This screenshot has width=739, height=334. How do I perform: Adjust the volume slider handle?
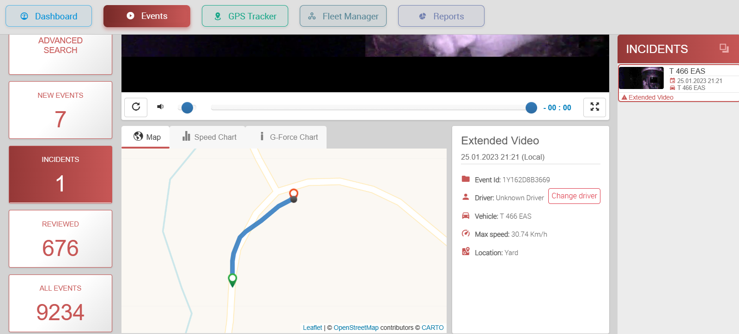[187, 107]
